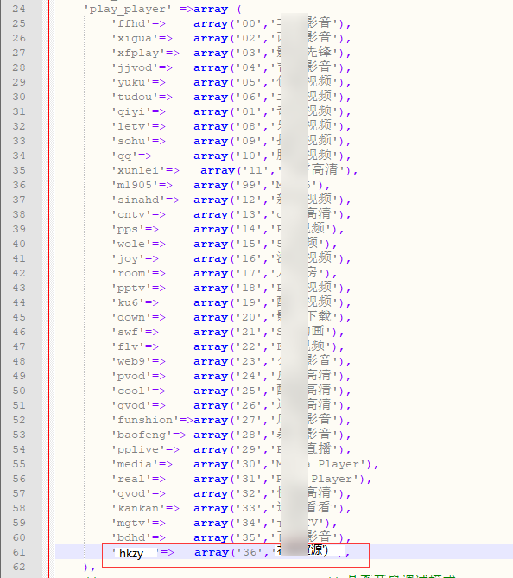513x578 pixels.
Task: Click line number 24 in gutter
Action: pos(19,9)
